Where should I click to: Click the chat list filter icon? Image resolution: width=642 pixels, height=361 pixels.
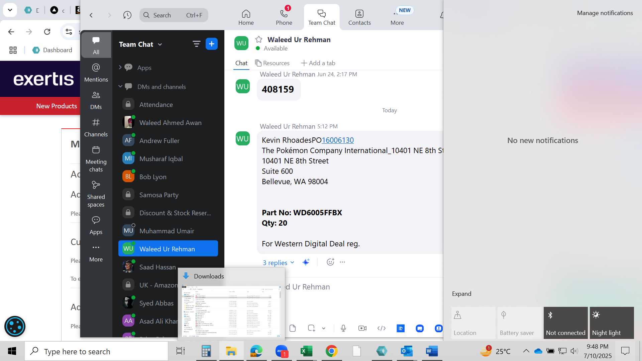click(196, 44)
